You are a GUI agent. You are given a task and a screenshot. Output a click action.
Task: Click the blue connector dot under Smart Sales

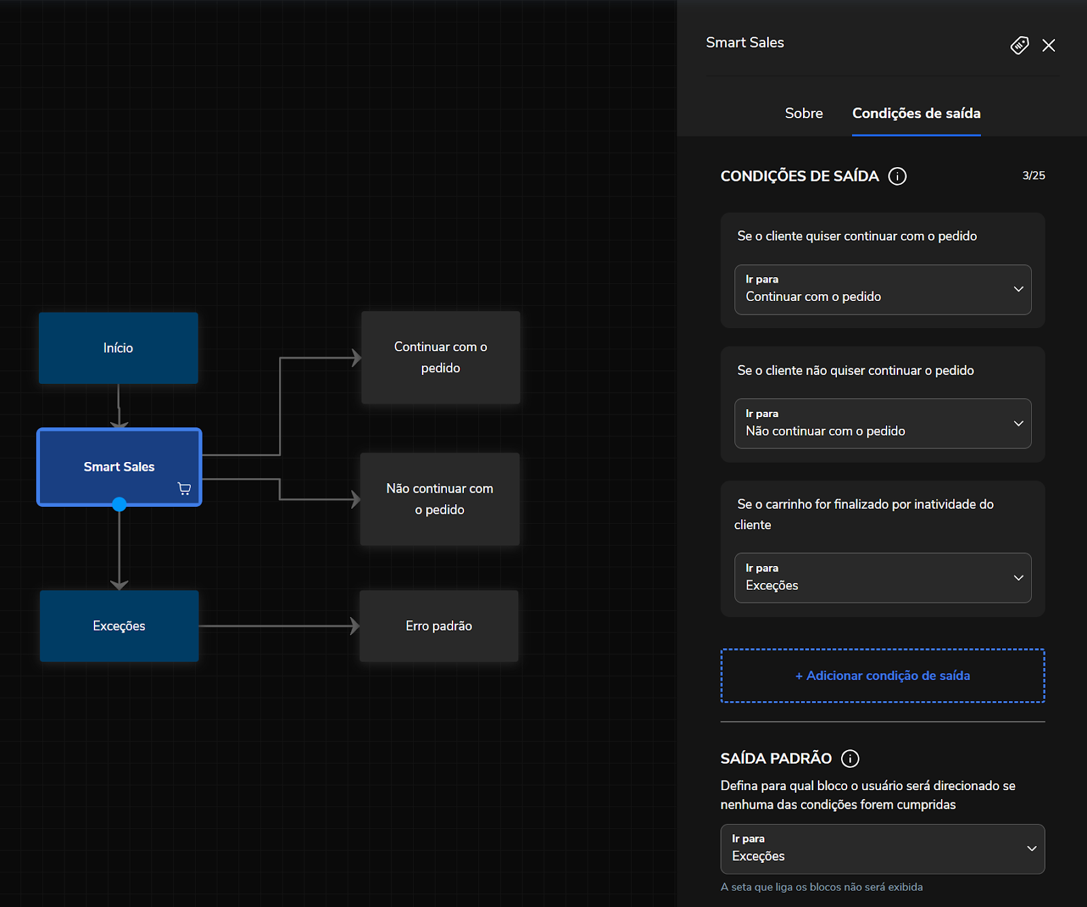[x=120, y=504]
